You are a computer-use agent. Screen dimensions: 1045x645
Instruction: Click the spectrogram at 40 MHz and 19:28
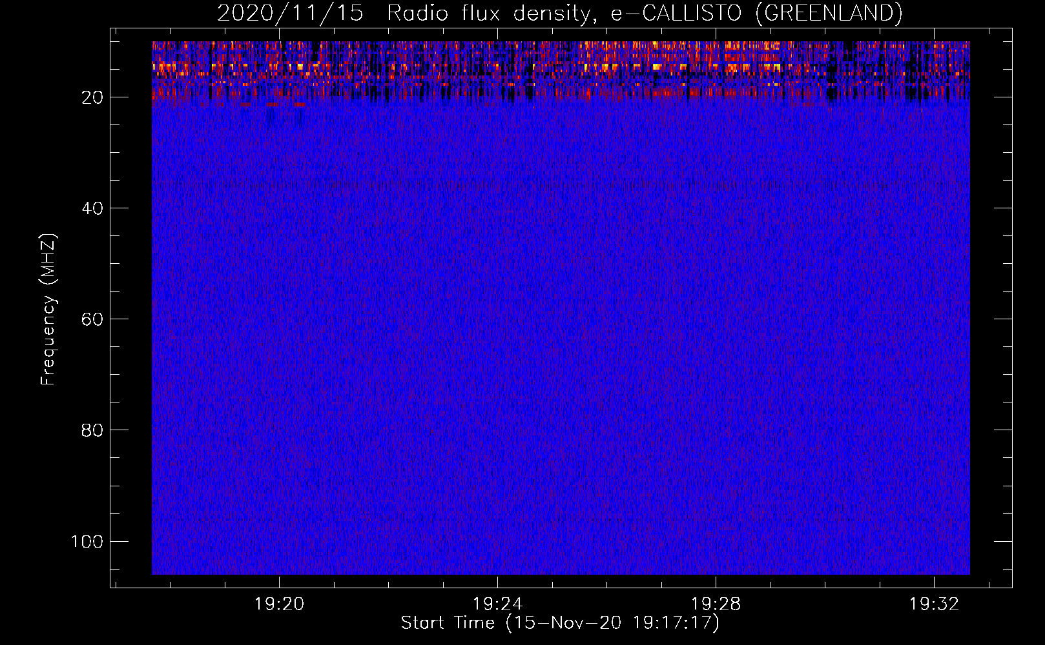pyautogui.click(x=716, y=208)
